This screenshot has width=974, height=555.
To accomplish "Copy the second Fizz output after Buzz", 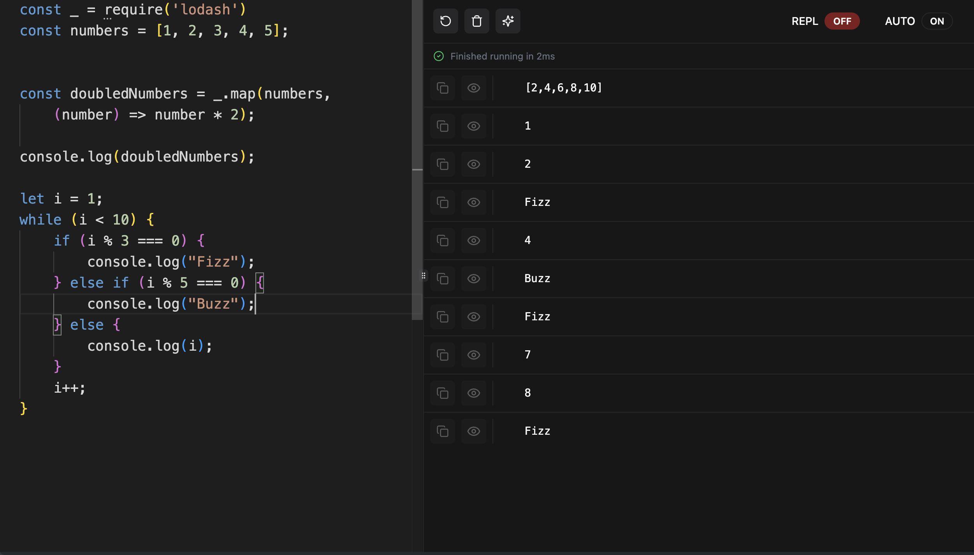I will click(x=443, y=317).
